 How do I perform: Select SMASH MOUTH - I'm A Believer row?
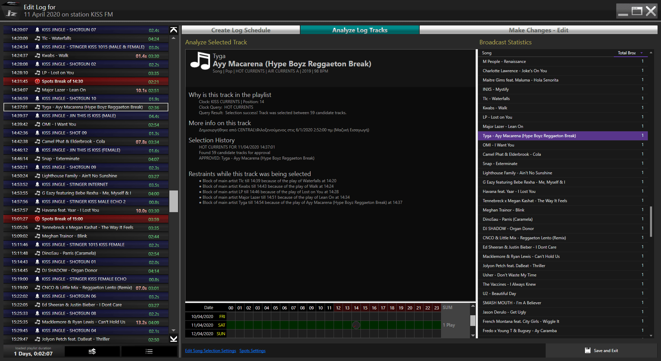tap(563, 303)
